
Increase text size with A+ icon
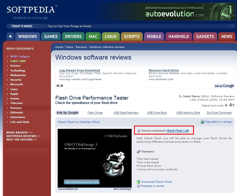232,105
